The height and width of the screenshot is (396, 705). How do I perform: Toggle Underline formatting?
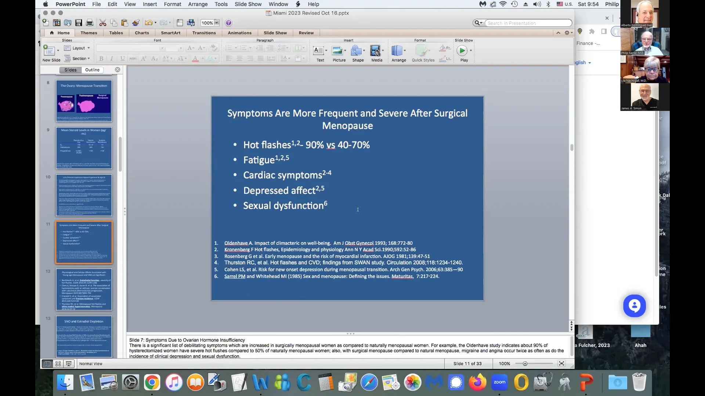point(123,59)
